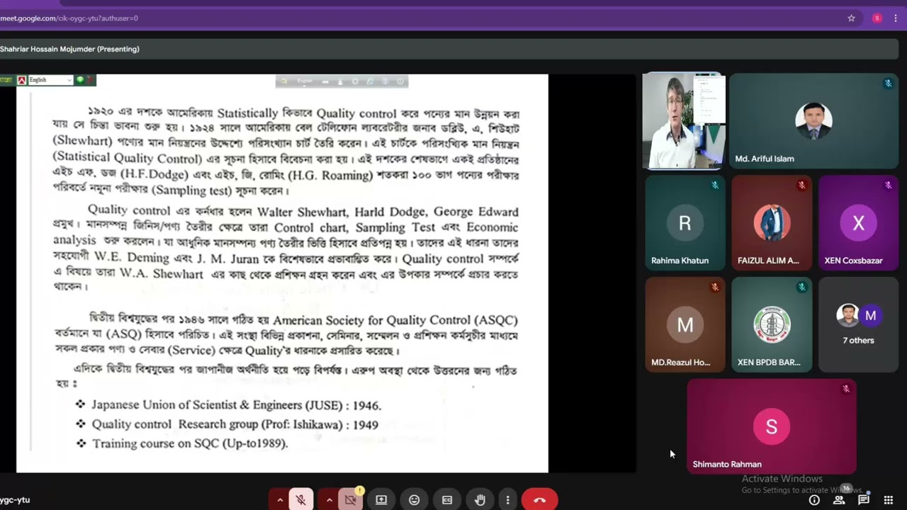Open audio settings arrow beside microphone

pos(280,500)
